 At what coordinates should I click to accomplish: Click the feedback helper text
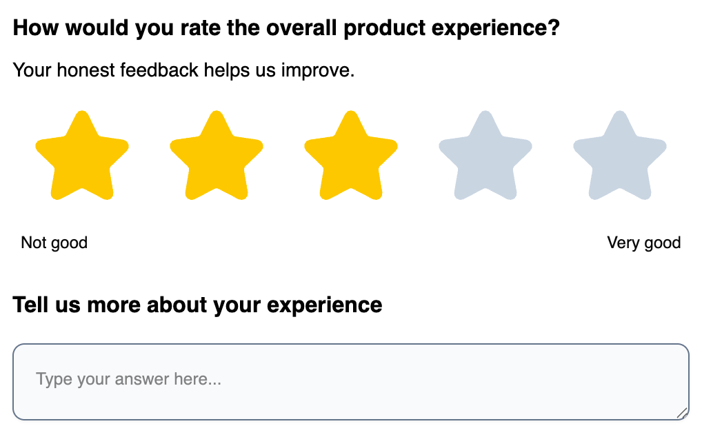point(183,70)
